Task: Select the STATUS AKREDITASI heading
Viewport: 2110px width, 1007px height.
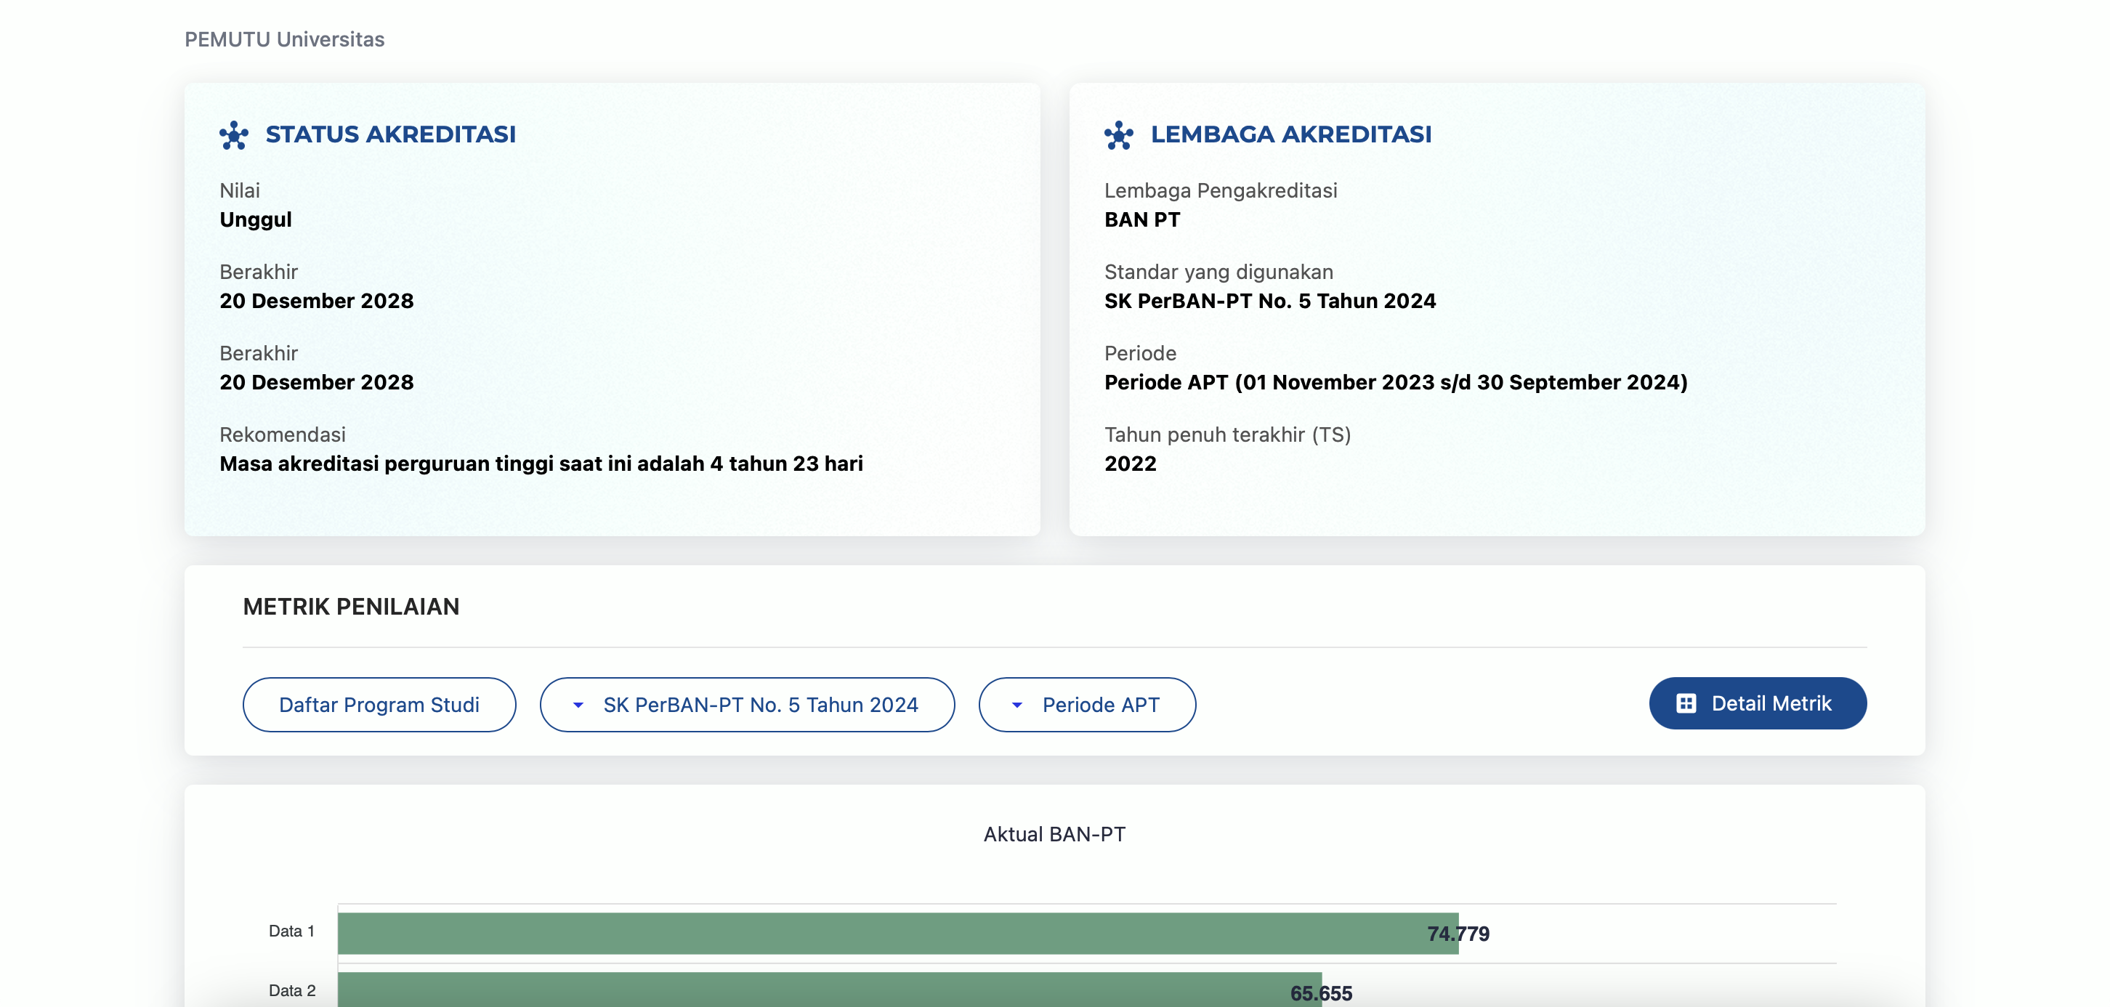Action: click(x=390, y=134)
